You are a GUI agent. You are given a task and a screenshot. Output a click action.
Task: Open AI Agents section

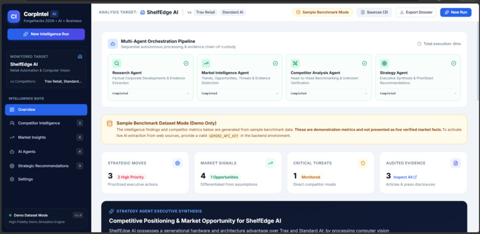point(46,151)
